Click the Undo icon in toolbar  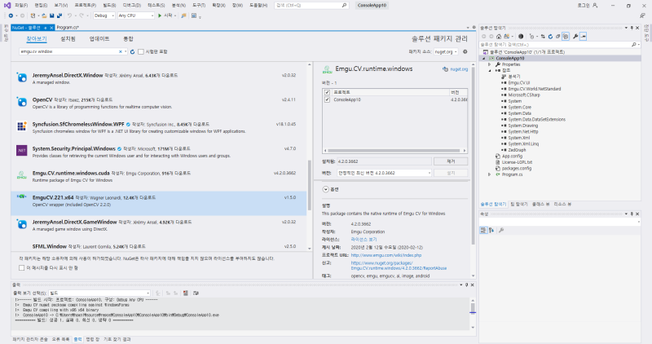coord(69,15)
